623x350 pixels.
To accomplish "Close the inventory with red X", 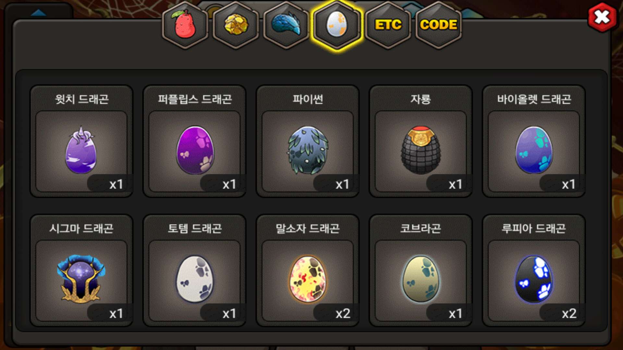I will [602, 17].
